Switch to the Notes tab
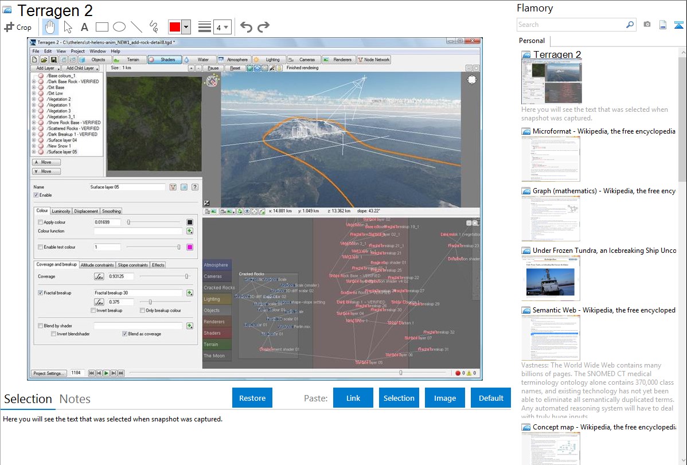Image resolution: width=687 pixels, height=465 pixels. [75, 399]
